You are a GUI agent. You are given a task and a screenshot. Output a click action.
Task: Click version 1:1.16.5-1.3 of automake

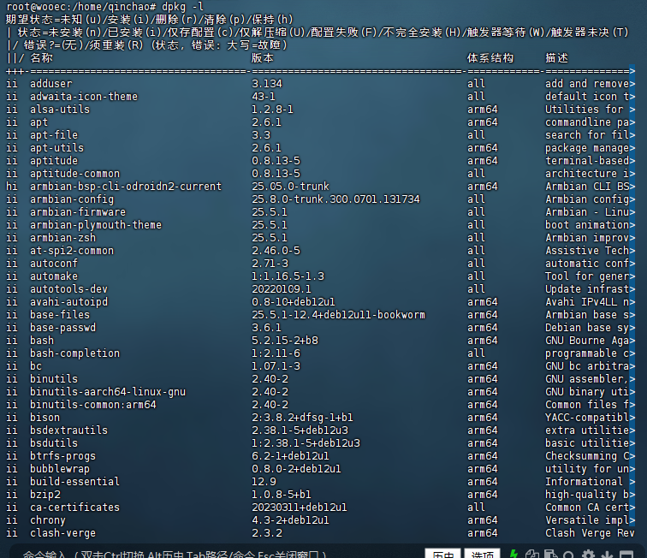tap(288, 276)
